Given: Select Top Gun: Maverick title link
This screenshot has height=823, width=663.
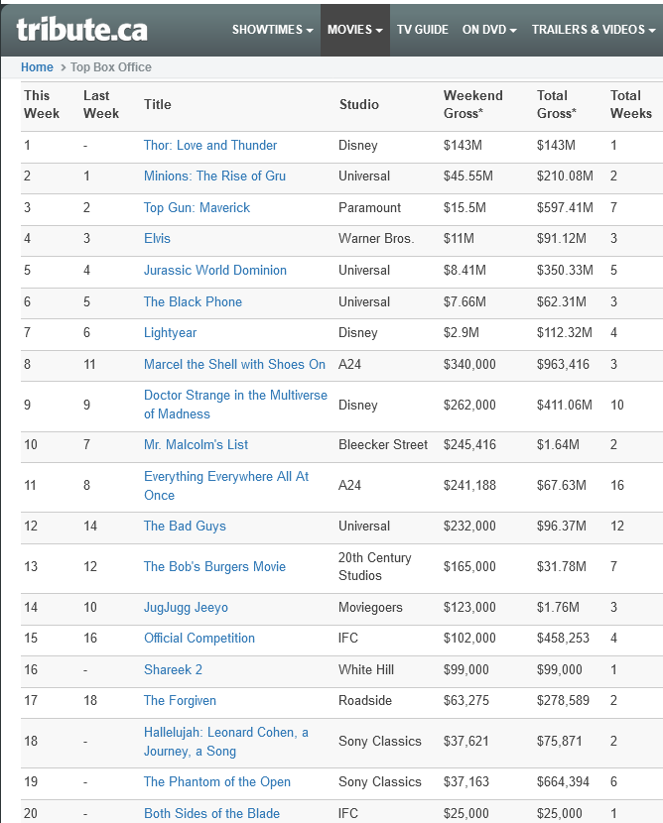Looking at the screenshot, I should (197, 208).
